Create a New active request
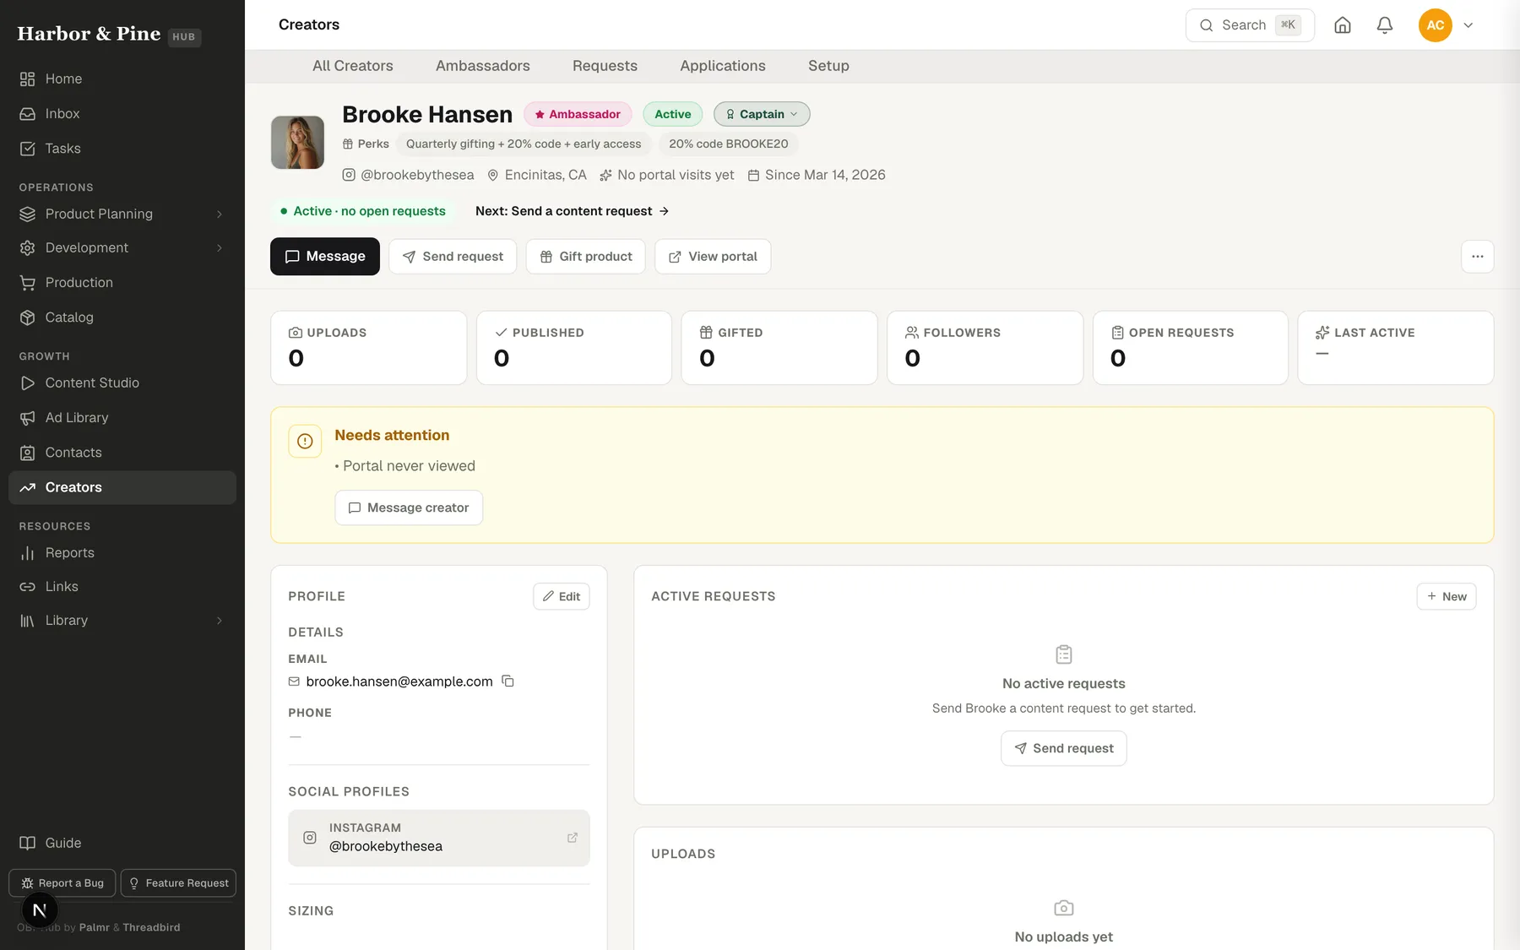Viewport: 1520px width, 950px height. point(1447,596)
